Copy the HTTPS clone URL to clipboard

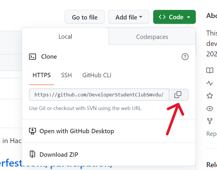coord(178,95)
